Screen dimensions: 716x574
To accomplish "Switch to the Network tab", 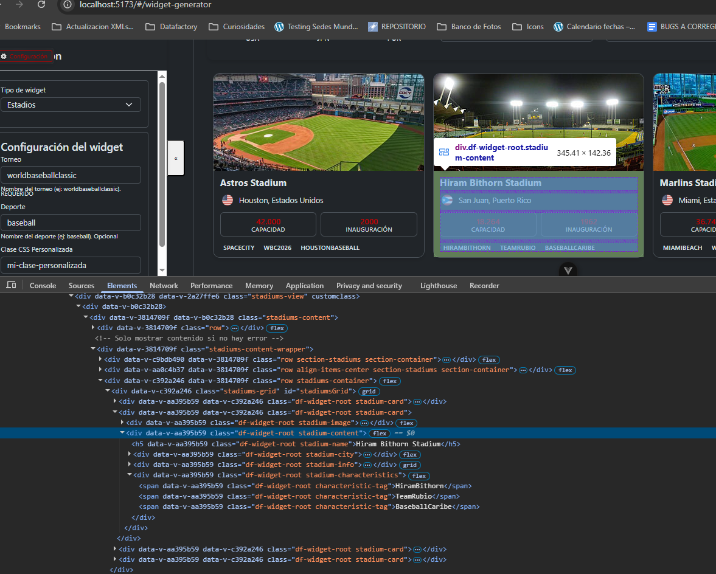I will [x=164, y=286].
